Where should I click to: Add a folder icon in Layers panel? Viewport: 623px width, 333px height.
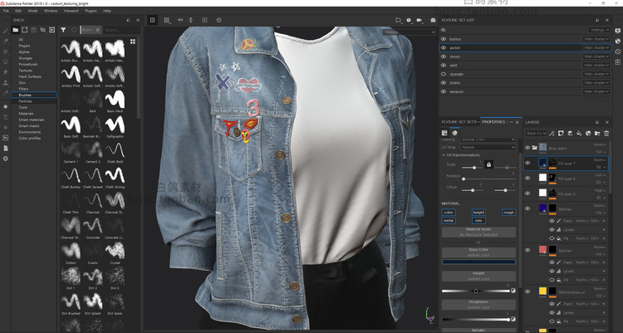[x=597, y=133]
